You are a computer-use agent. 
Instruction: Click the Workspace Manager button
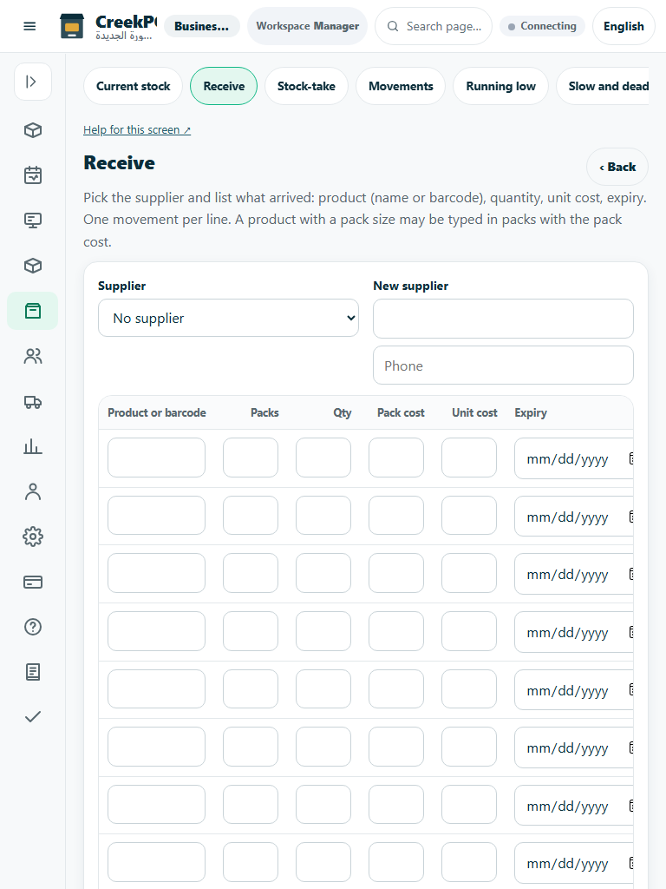point(308,26)
